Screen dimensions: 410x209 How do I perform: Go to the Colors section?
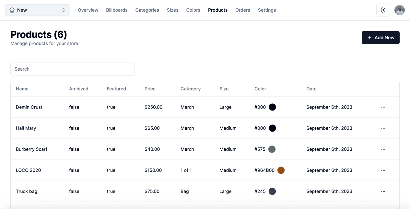(193, 10)
